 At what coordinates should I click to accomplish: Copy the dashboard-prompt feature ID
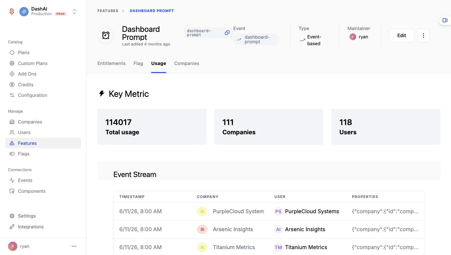227,33
